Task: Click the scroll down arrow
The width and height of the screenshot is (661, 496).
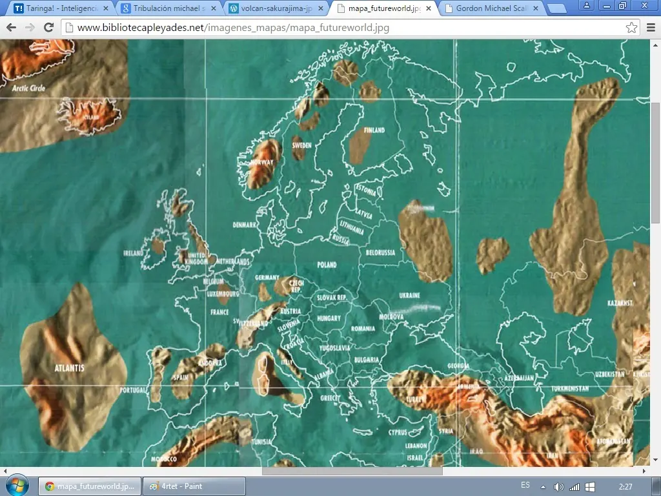Action: click(655, 460)
